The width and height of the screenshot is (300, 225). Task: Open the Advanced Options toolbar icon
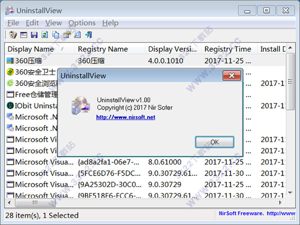[67, 35]
